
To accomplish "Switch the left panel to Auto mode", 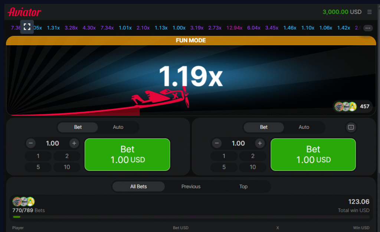I will [x=118, y=127].
